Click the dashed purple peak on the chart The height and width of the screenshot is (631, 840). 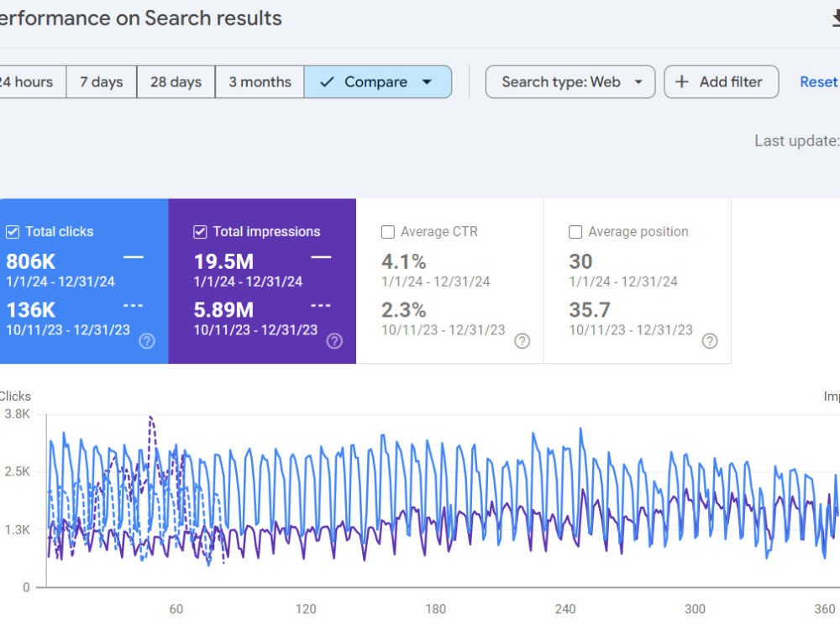pyautogui.click(x=151, y=418)
